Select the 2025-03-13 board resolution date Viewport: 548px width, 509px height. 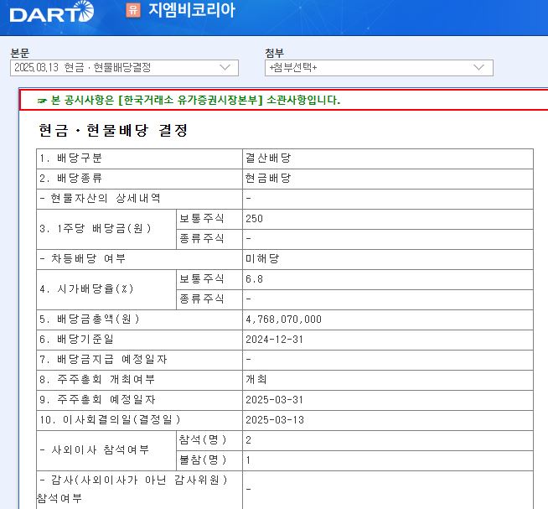tap(275, 420)
